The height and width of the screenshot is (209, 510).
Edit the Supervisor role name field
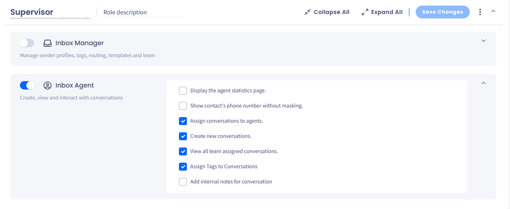click(50, 12)
